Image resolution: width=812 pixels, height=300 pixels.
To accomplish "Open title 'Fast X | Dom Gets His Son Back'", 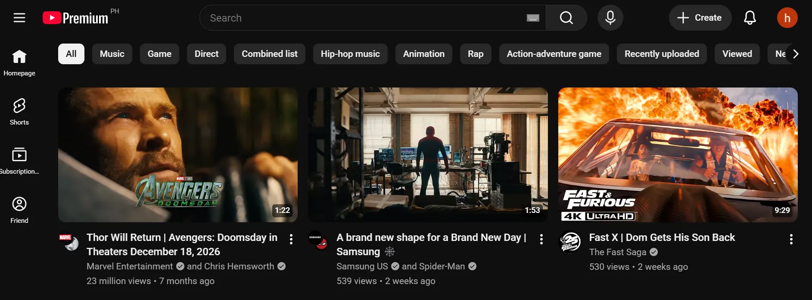I will (x=662, y=237).
